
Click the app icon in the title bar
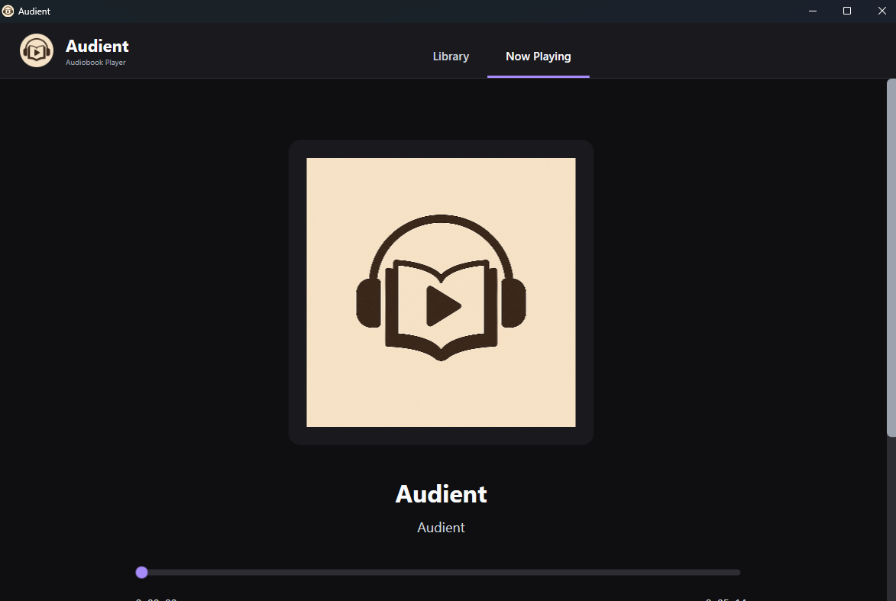coord(8,11)
